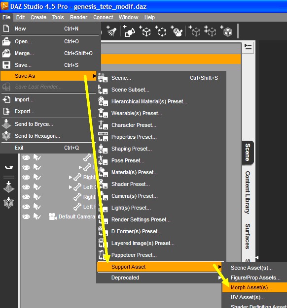287x308 pixels.
Task: Click the Export arrow icon in File menu
Action: [6, 111]
